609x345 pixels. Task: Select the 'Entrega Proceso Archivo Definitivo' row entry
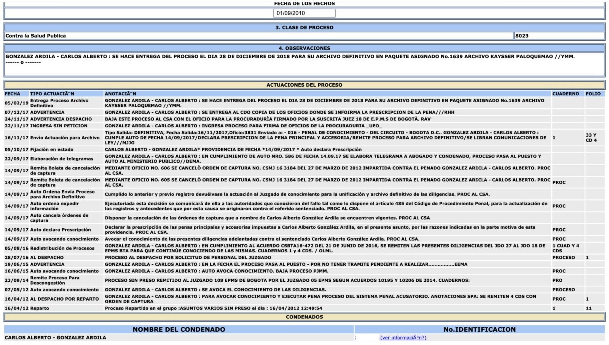(59, 103)
